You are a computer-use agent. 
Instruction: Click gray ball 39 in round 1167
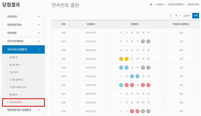[x=143, y=41]
